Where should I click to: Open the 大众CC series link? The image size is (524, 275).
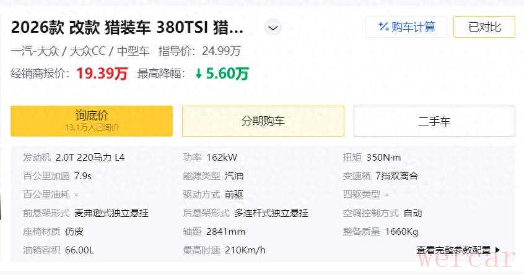click(90, 51)
